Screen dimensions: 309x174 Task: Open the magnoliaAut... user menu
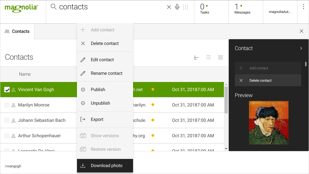pos(280,12)
